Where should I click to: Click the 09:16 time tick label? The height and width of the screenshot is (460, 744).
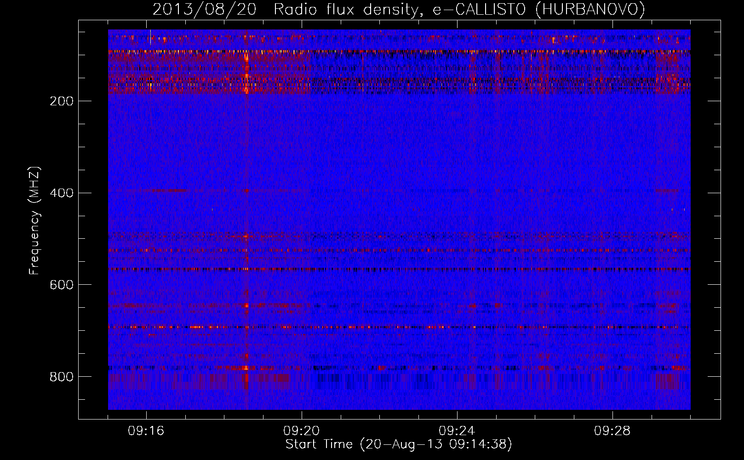(146, 431)
